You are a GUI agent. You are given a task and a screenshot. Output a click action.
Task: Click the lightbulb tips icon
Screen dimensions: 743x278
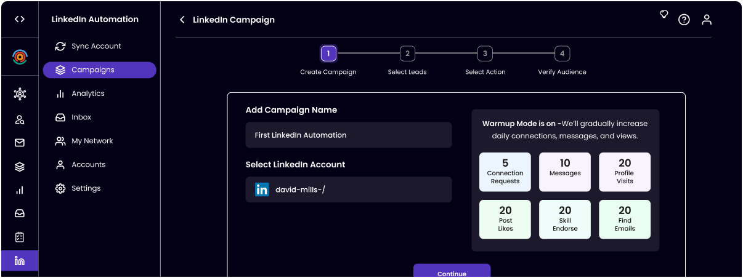click(664, 14)
